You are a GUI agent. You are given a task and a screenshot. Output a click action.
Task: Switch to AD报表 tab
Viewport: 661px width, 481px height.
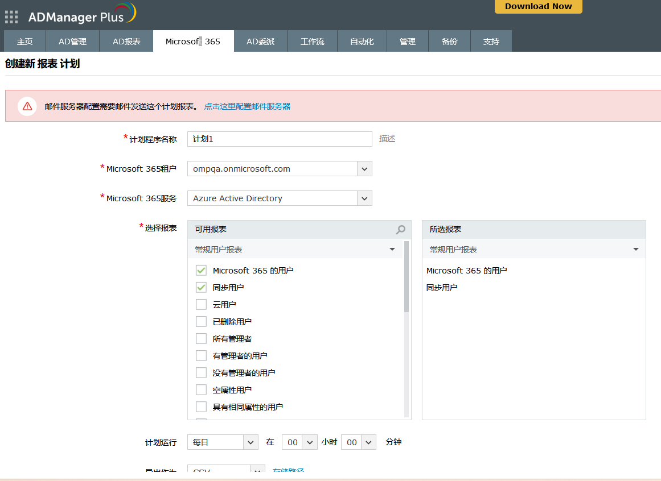126,42
